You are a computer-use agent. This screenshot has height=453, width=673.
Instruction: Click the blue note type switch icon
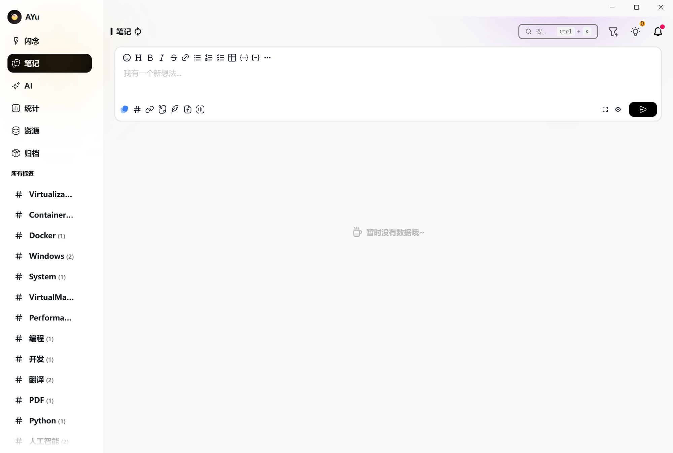125,109
